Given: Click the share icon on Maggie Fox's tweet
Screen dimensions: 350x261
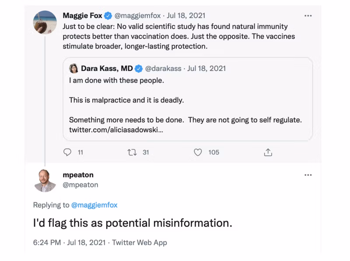Looking at the screenshot, I should tap(268, 152).
